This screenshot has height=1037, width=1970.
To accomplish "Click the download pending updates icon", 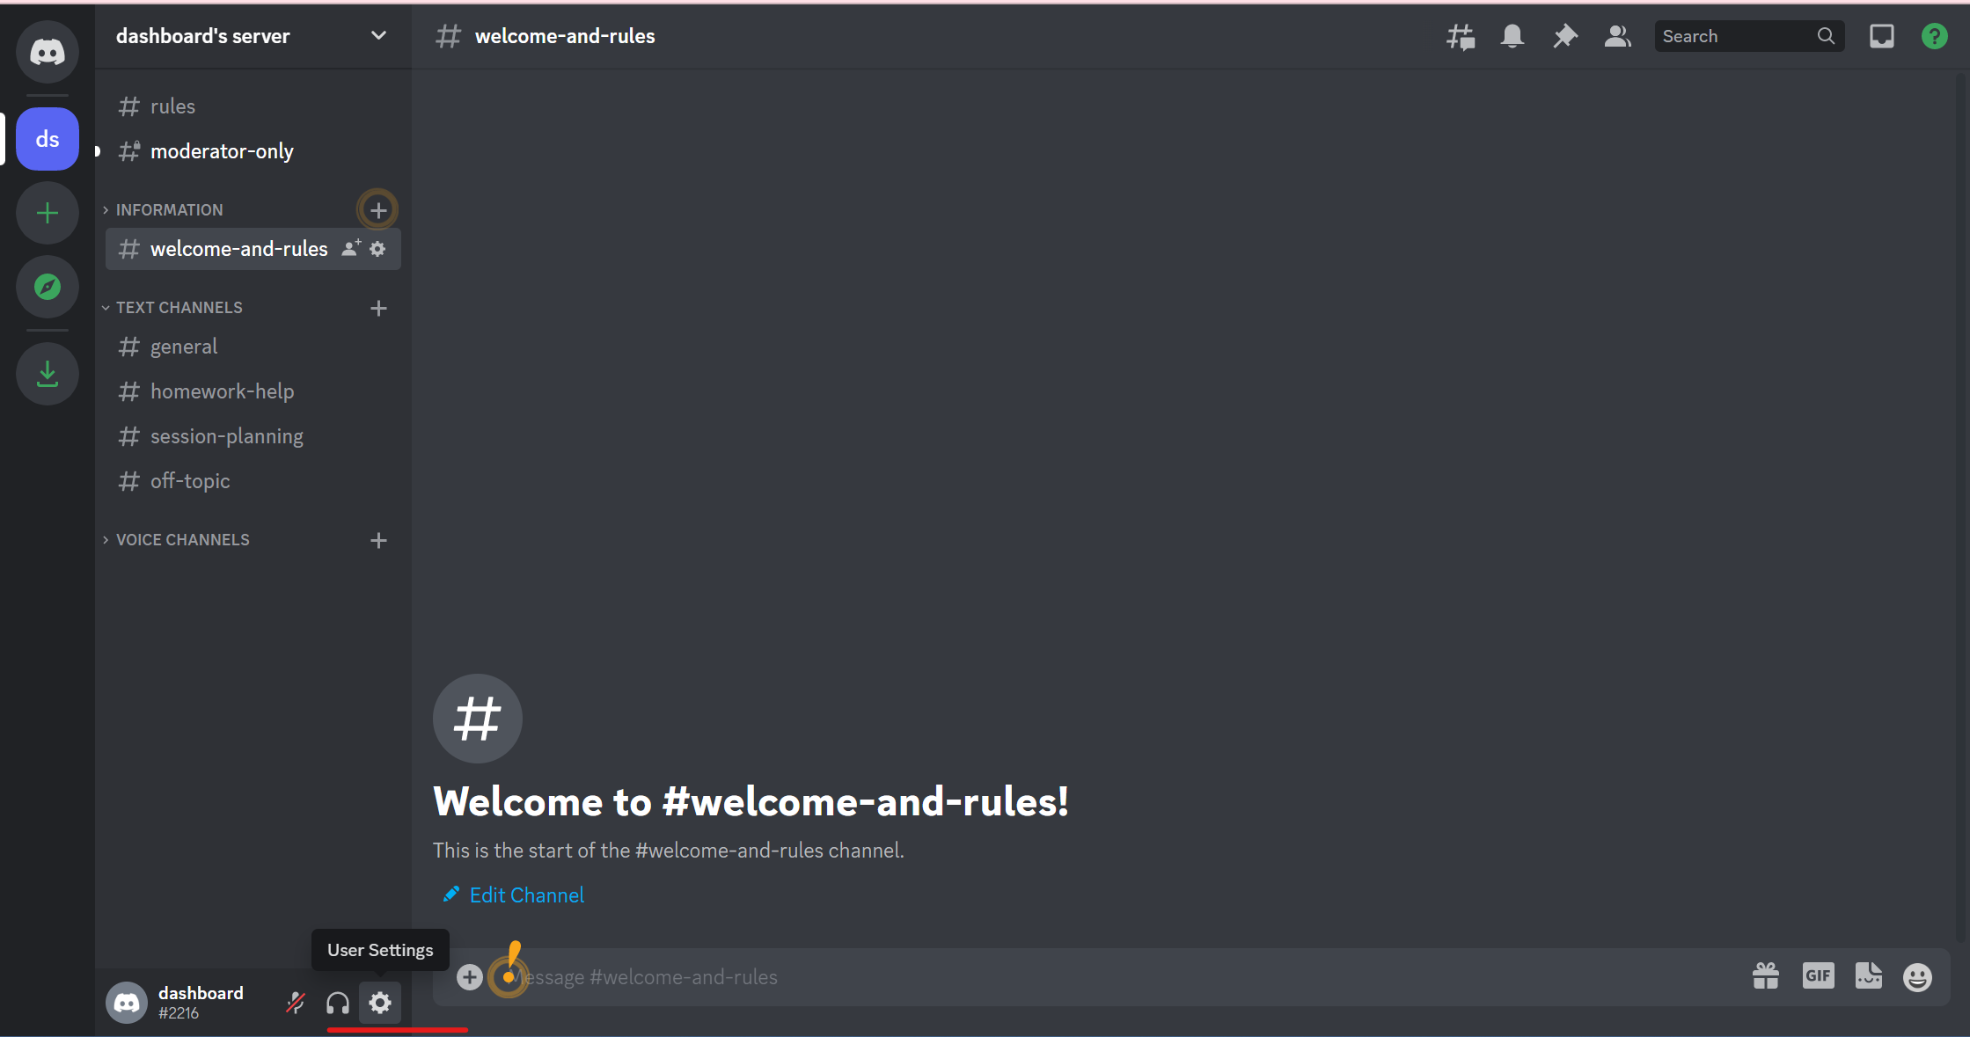I will pyautogui.click(x=47, y=373).
